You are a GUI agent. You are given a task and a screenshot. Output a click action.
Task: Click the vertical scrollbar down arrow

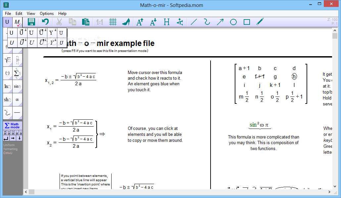click(335, 186)
